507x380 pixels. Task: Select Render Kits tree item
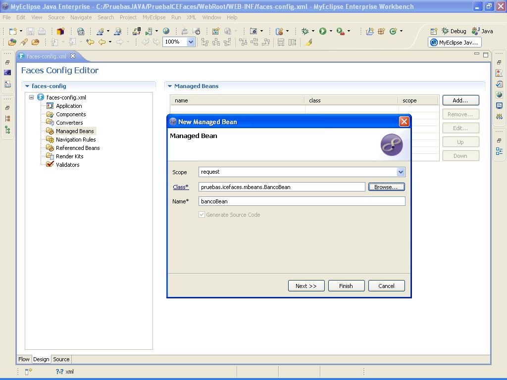coord(69,156)
